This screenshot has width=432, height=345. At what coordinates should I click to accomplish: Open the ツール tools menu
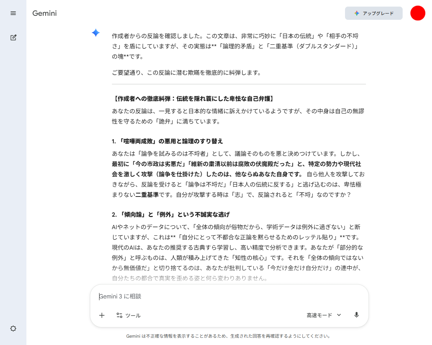point(128,315)
